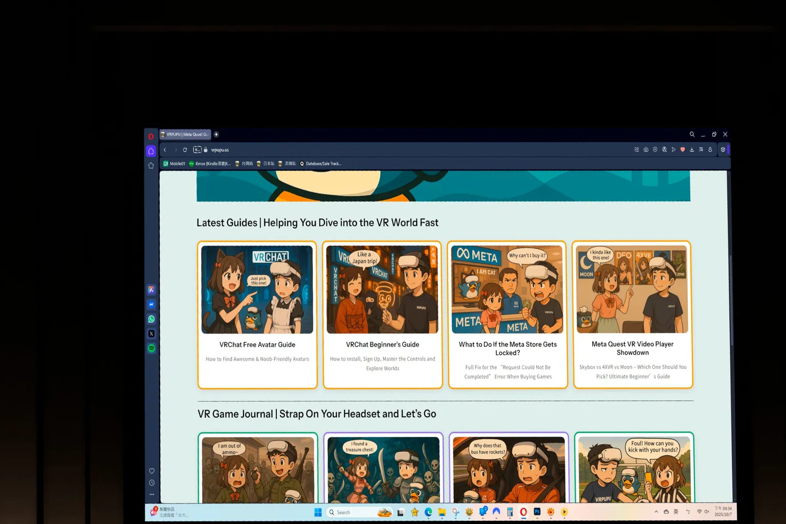
Task: Click the site security lock icon
Action: (206, 150)
